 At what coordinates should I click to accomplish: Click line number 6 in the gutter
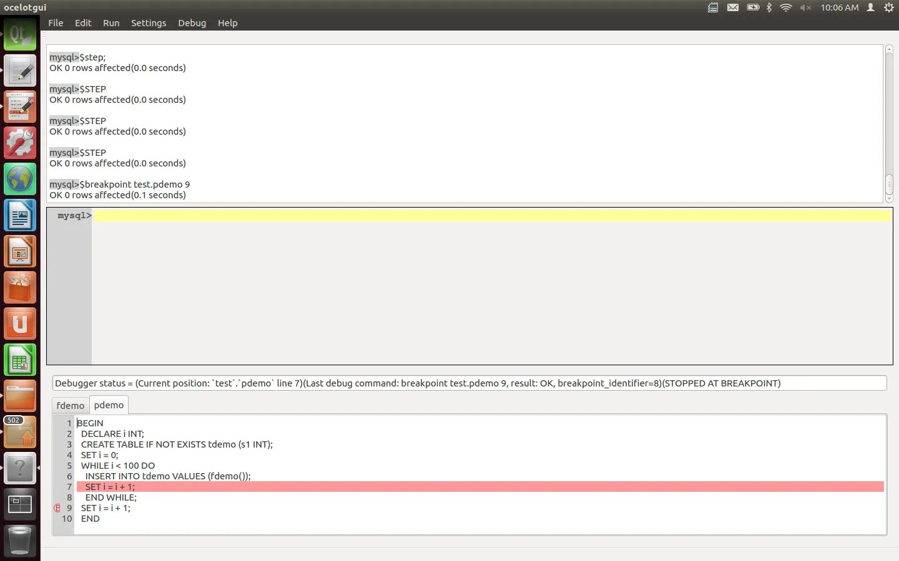pos(69,476)
